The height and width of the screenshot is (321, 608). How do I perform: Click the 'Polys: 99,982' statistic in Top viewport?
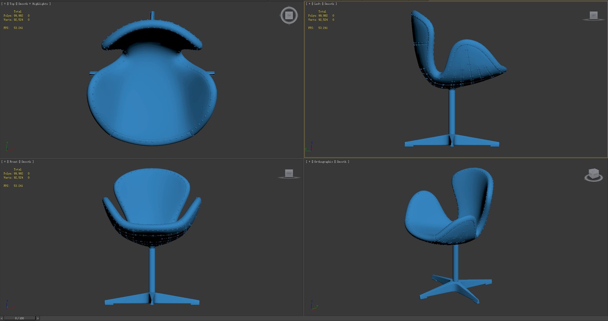pos(13,16)
